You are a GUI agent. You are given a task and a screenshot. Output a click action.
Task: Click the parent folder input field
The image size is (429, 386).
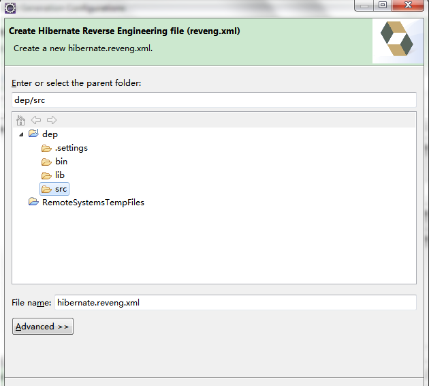pyautogui.click(x=214, y=100)
